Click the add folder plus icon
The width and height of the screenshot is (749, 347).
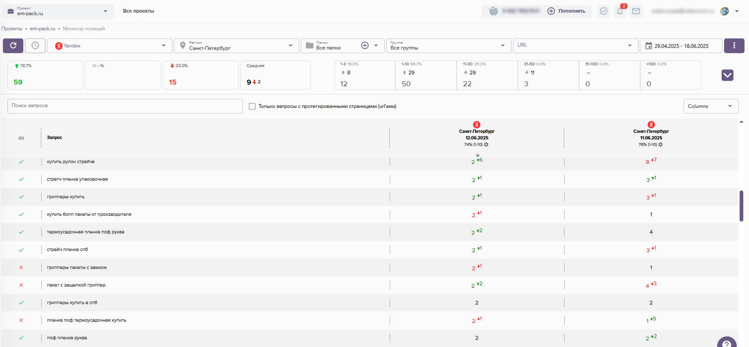click(365, 45)
